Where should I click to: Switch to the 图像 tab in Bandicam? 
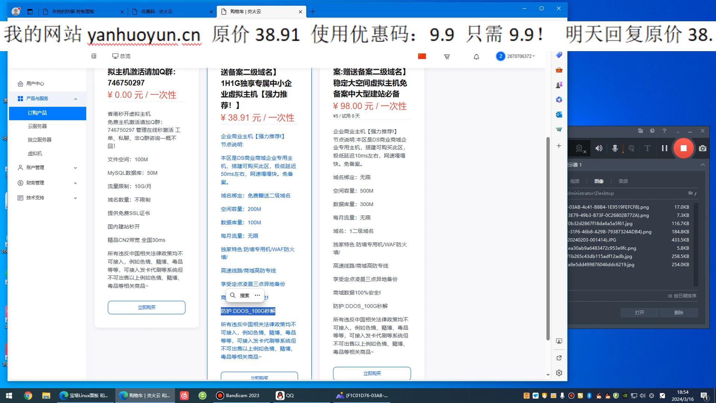(x=599, y=181)
